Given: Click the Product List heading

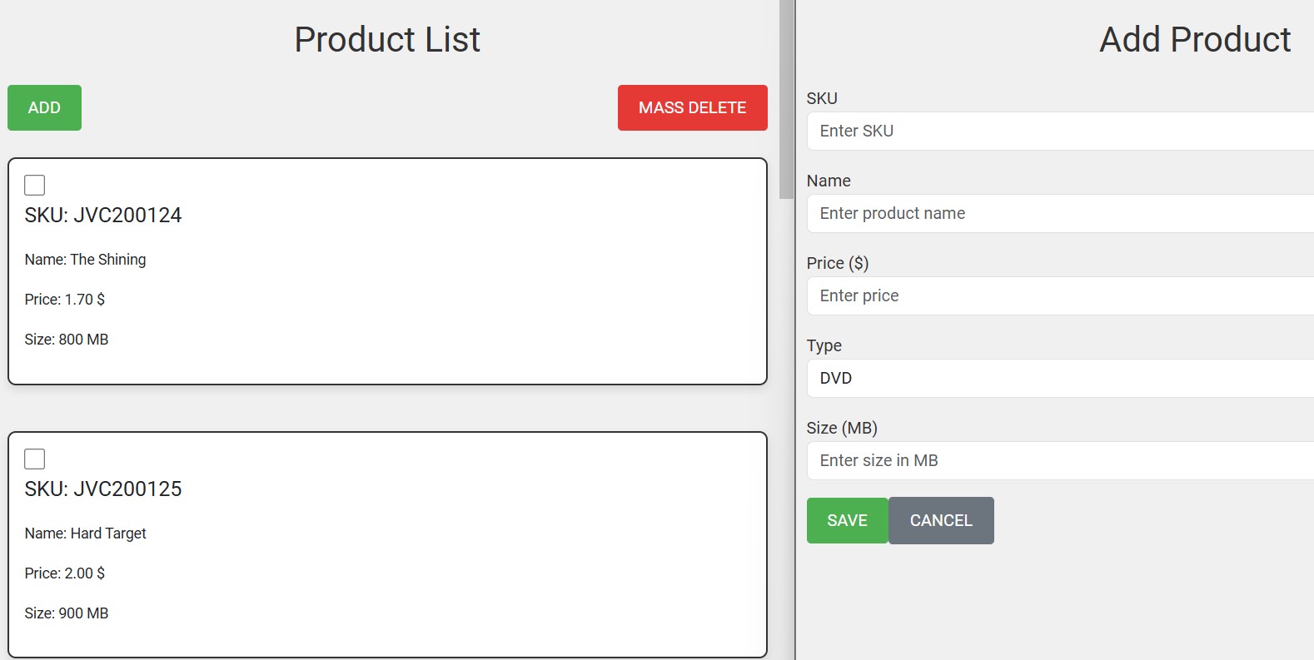Looking at the screenshot, I should click(386, 38).
